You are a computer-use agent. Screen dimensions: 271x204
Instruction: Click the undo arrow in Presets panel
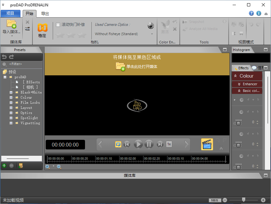pos(4,57)
